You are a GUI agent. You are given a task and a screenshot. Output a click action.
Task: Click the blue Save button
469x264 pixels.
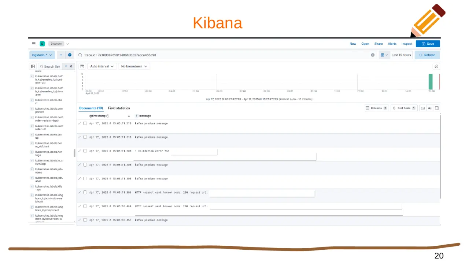[x=428, y=44]
